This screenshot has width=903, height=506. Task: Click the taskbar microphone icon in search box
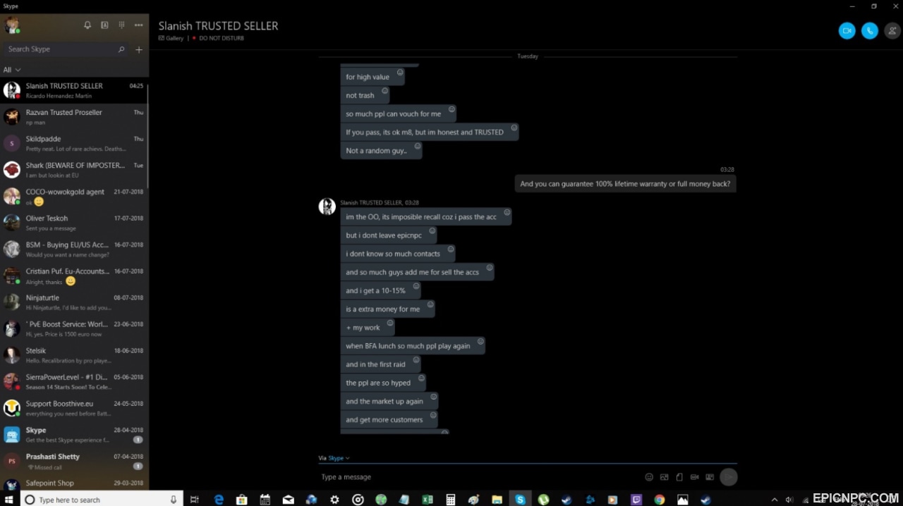click(x=174, y=500)
